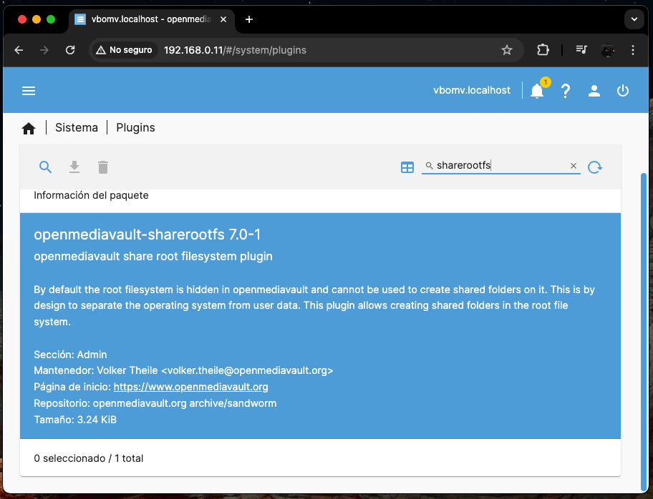Viewport: 653px width, 499px height.
Task: Clear the sharerootfs search text
Action: point(574,166)
